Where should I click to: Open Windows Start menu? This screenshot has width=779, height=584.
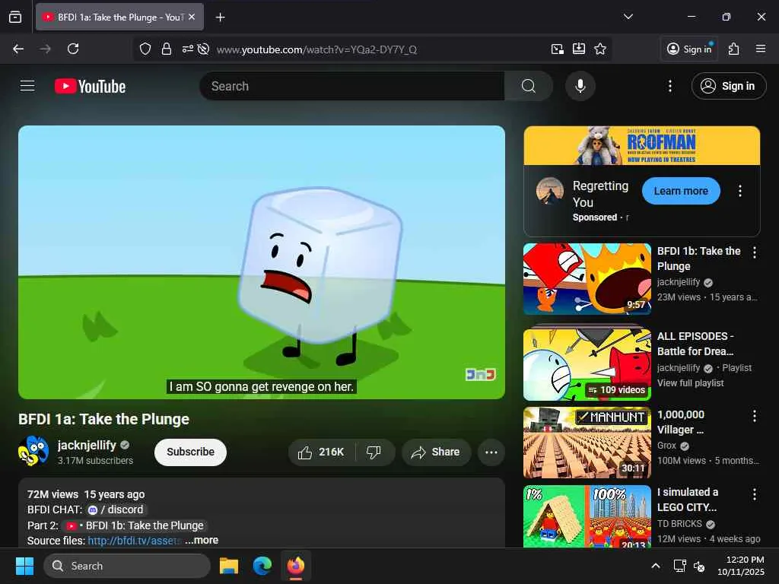point(24,566)
